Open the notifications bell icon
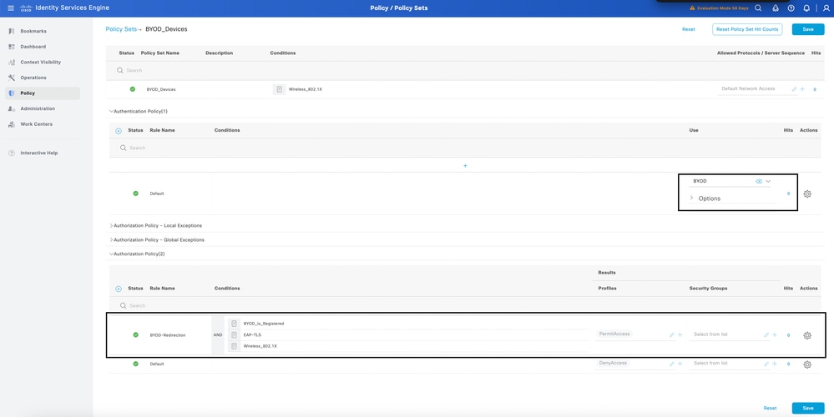 pos(807,8)
